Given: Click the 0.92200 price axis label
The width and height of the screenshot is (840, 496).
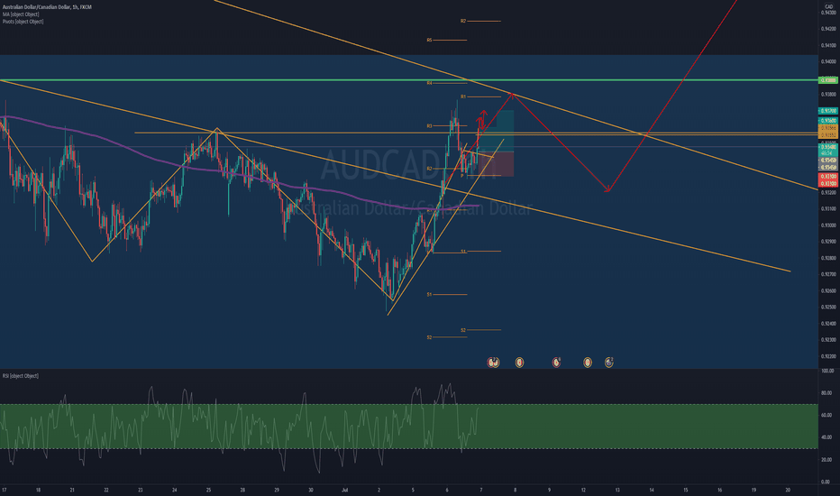Looking at the screenshot, I should tap(828, 356).
